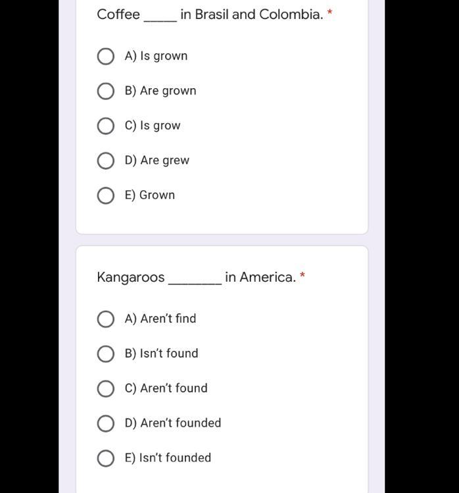Choose 'E) Grown' option
Image resolution: width=459 pixels, height=493 pixels.
(x=106, y=196)
